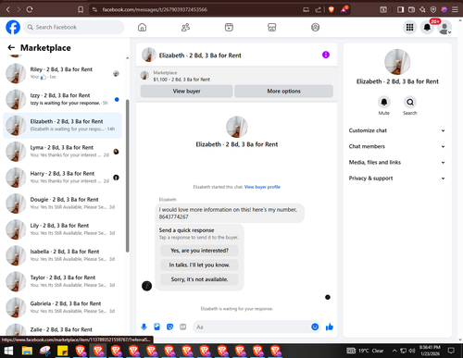The height and width of the screenshot is (358, 463).
Task: Open Windows notification center icon
Action: (x=451, y=351)
